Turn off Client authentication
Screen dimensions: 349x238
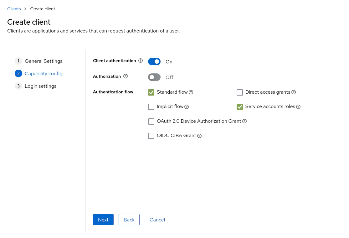point(154,62)
